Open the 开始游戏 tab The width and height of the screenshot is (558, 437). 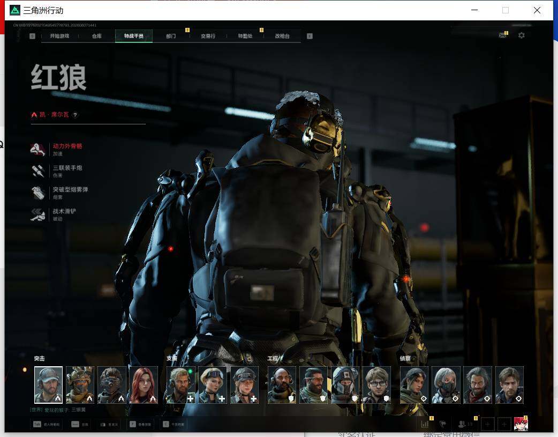point(59,36)
